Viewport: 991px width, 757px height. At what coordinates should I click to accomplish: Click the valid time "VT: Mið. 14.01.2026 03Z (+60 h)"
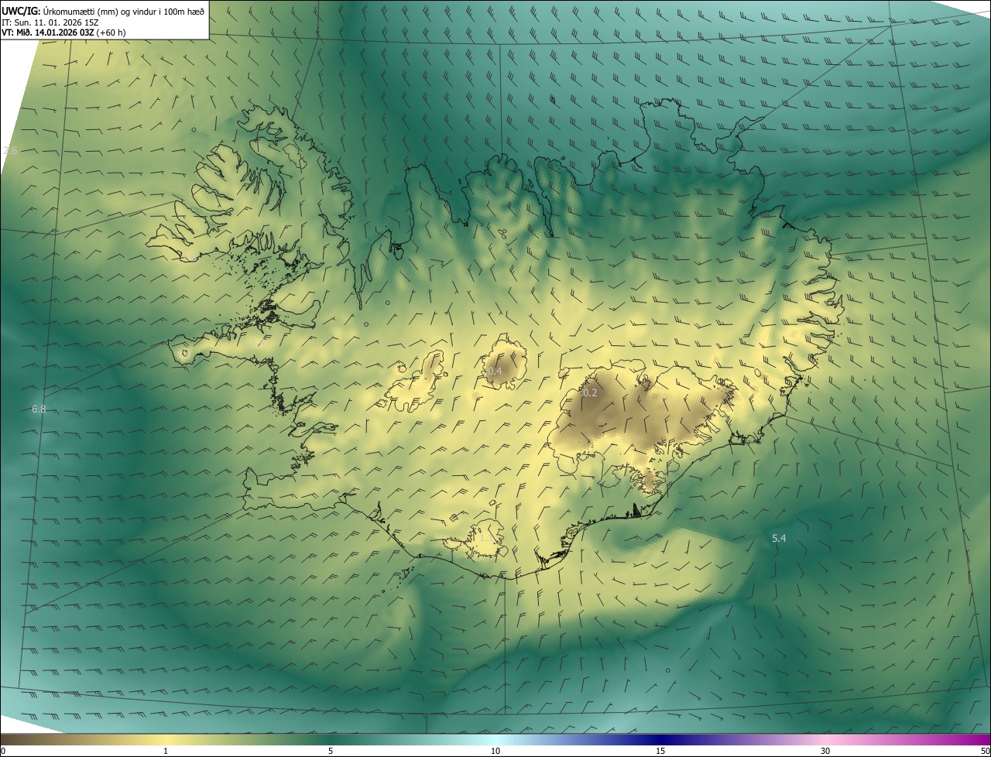click(64, 33)
